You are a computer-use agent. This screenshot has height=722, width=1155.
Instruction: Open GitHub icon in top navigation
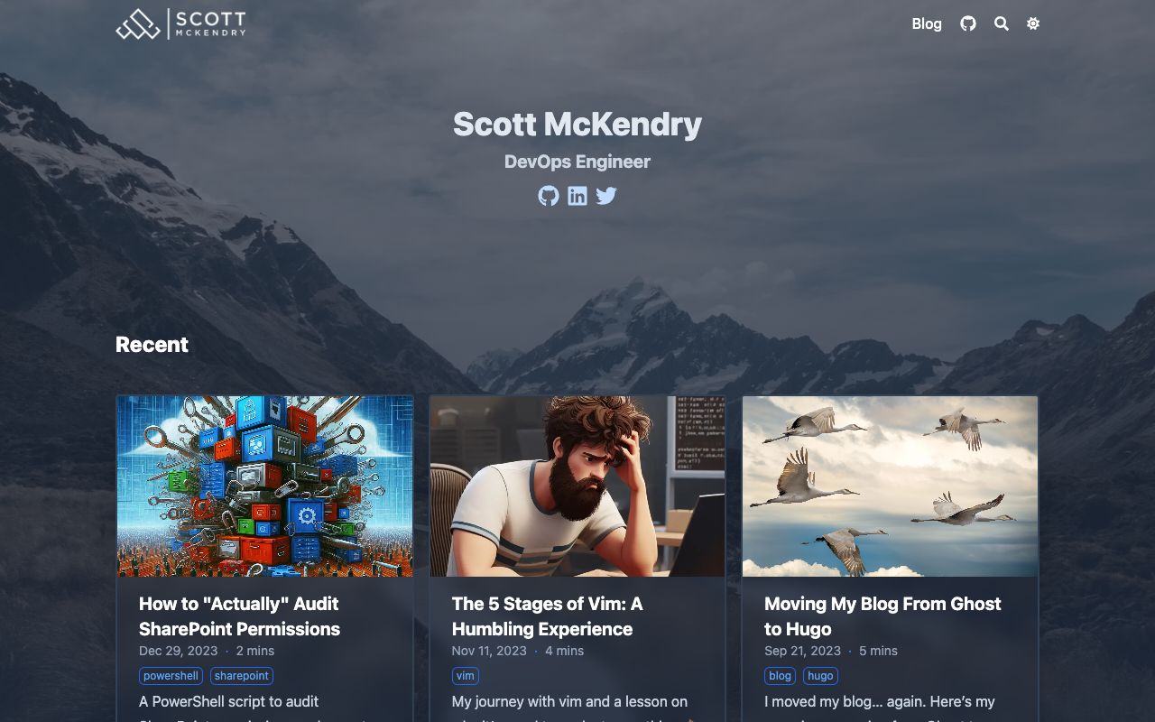click(x=968, y=23)
